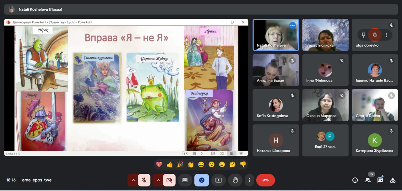Open more options three-dot menu in call bar

[249, 180]
